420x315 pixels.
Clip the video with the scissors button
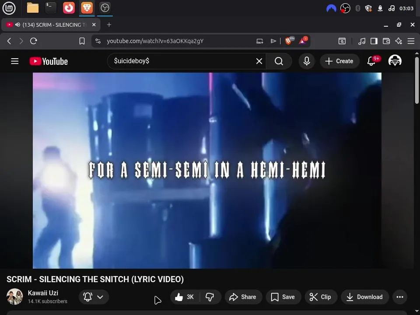point(321,297)
